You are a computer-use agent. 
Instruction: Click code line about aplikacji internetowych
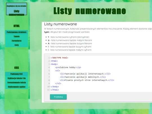point(85,74)
